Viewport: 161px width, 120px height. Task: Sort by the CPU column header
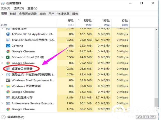click(66, 23)
